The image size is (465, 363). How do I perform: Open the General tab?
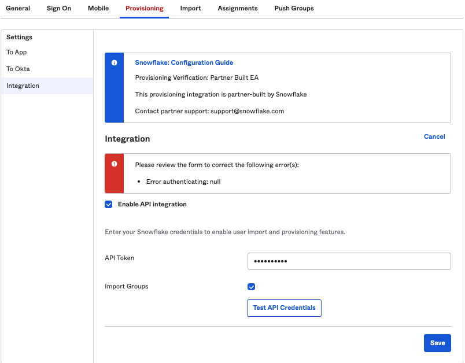click(x=18, y=9)
